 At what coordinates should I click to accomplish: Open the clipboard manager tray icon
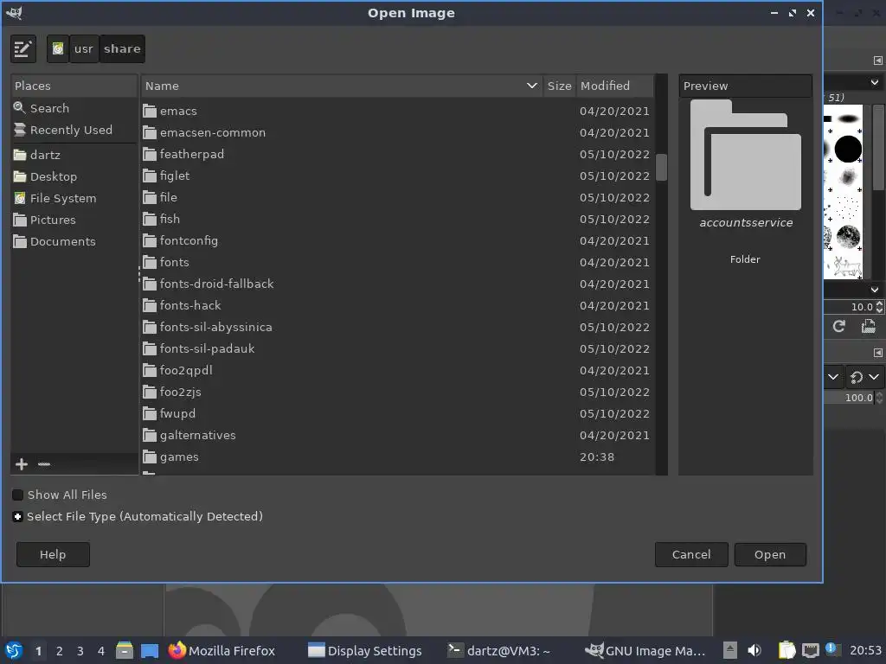[x=786, y=650]
